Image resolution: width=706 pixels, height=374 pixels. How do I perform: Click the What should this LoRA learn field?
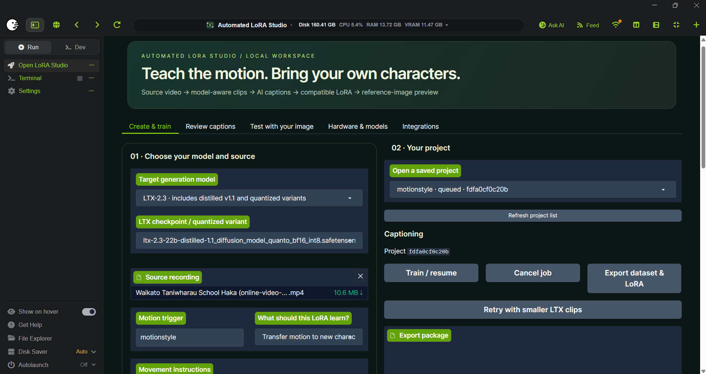tap(309, 337)
